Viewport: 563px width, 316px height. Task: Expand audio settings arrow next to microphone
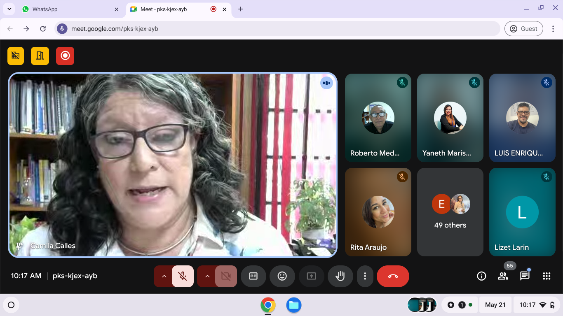(x=164, y=276)
